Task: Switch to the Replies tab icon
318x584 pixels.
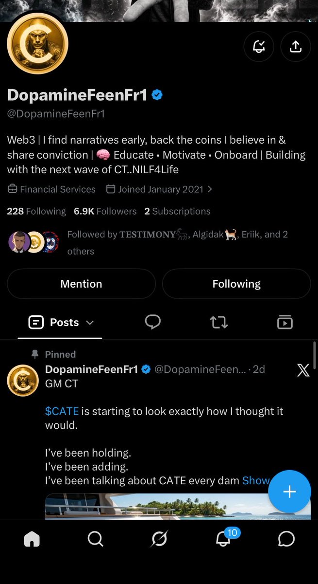Action: [153, 322]
